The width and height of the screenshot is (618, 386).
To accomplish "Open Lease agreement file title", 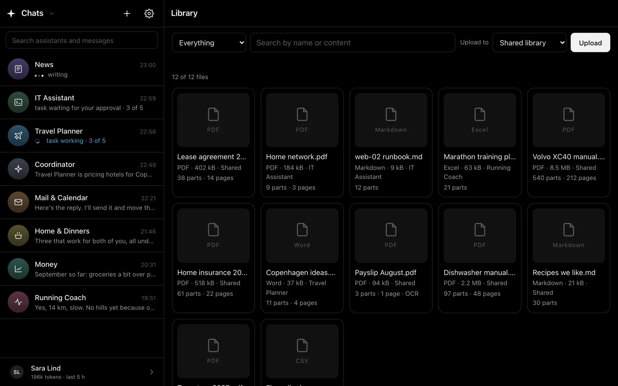I will [212, 157].
